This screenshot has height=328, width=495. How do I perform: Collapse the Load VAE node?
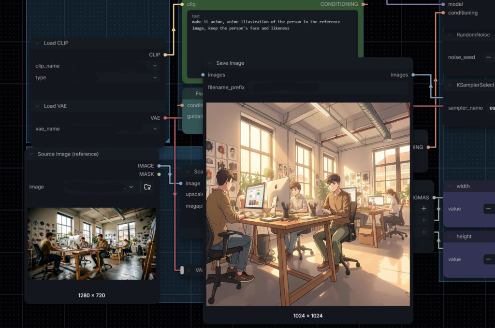point(37,106)
